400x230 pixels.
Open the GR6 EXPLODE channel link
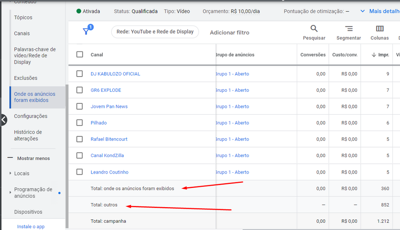106,90
